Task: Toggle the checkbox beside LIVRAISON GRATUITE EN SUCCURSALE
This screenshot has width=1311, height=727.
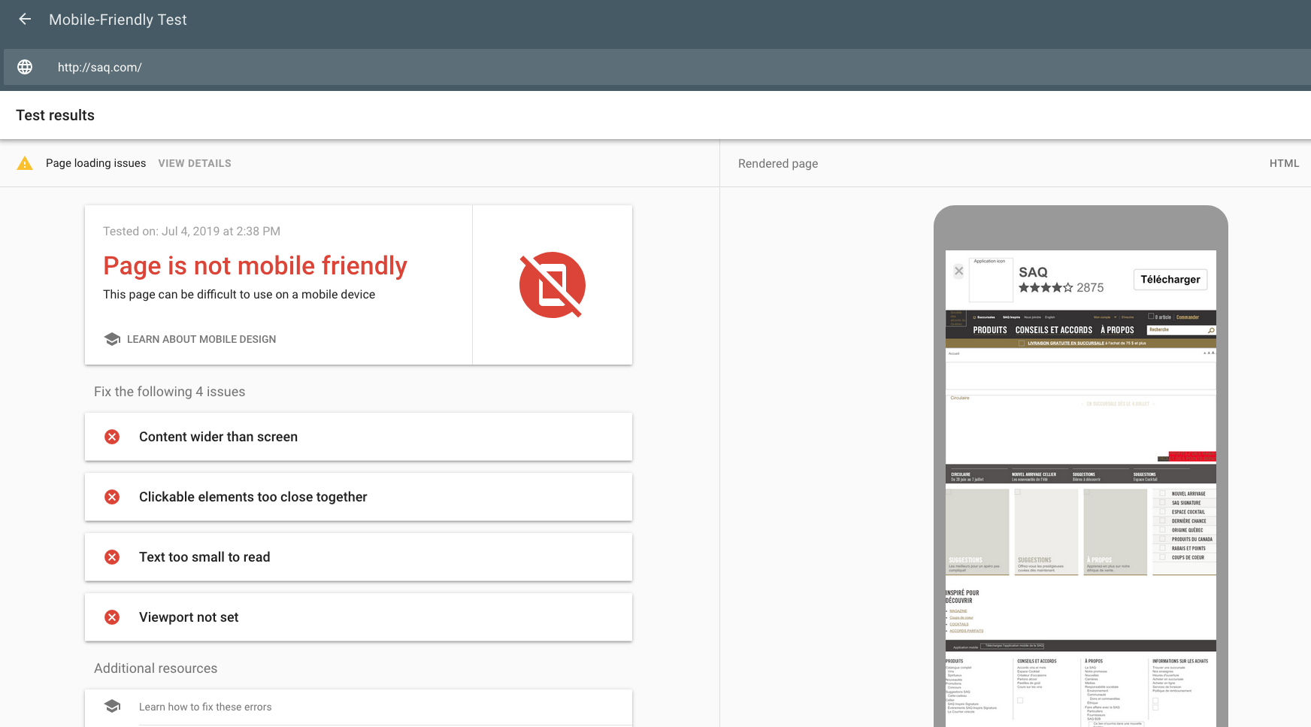Action: [x=1022, y=344]
